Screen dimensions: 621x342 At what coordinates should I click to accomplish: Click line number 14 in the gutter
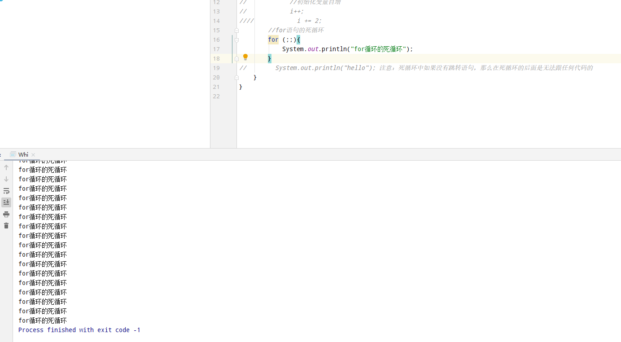pos(216,21)
